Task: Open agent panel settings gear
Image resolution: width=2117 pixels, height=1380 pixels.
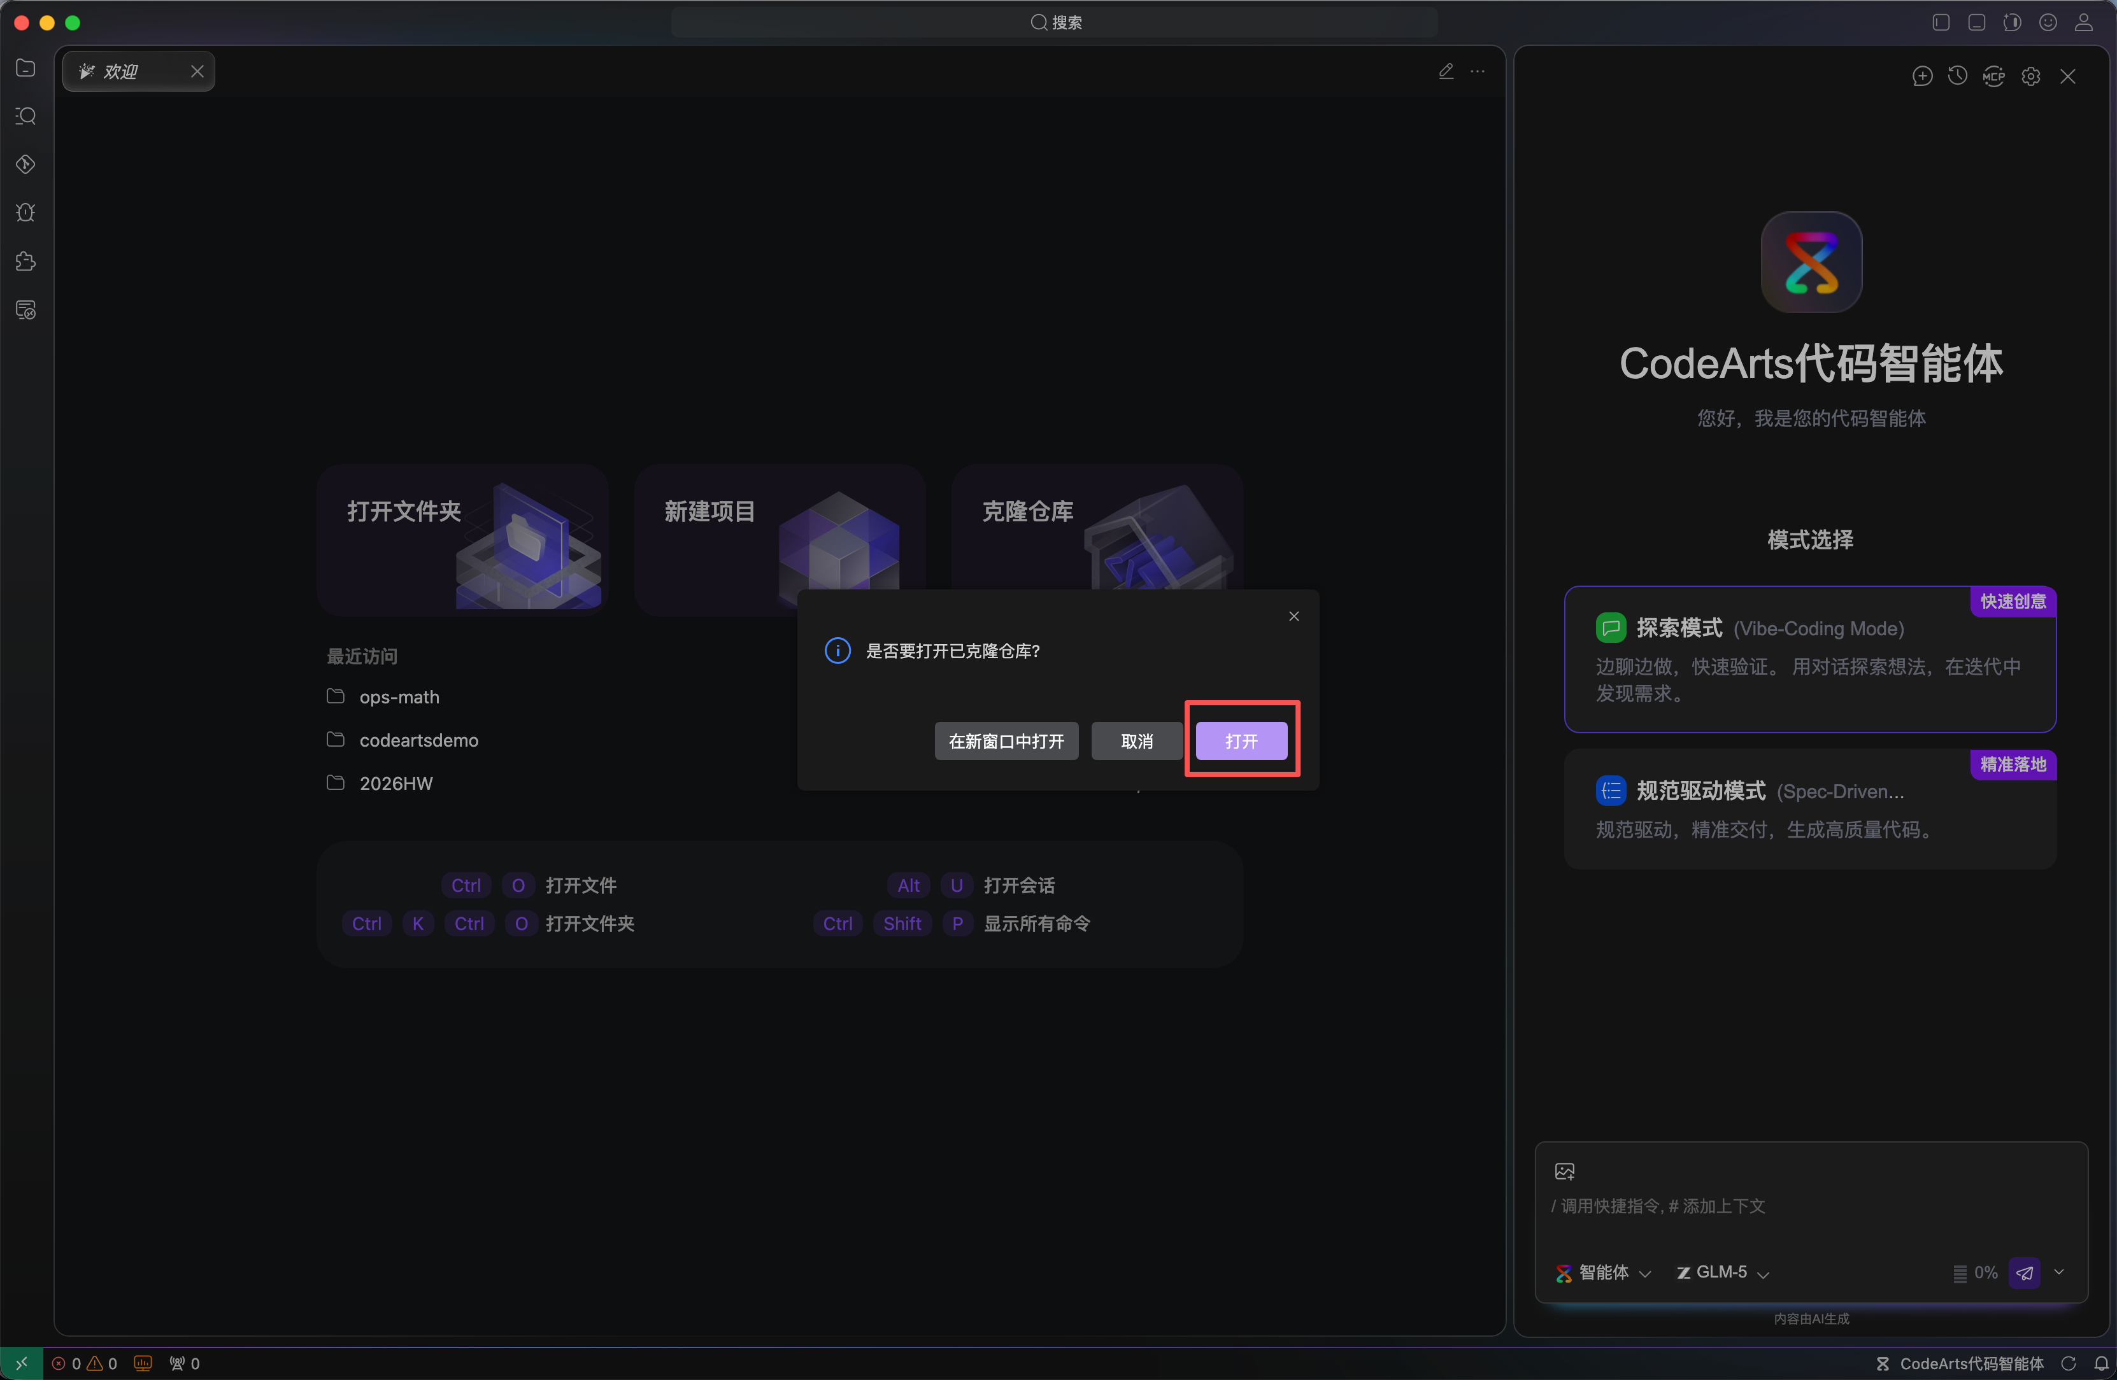Action: (2031, 76)
